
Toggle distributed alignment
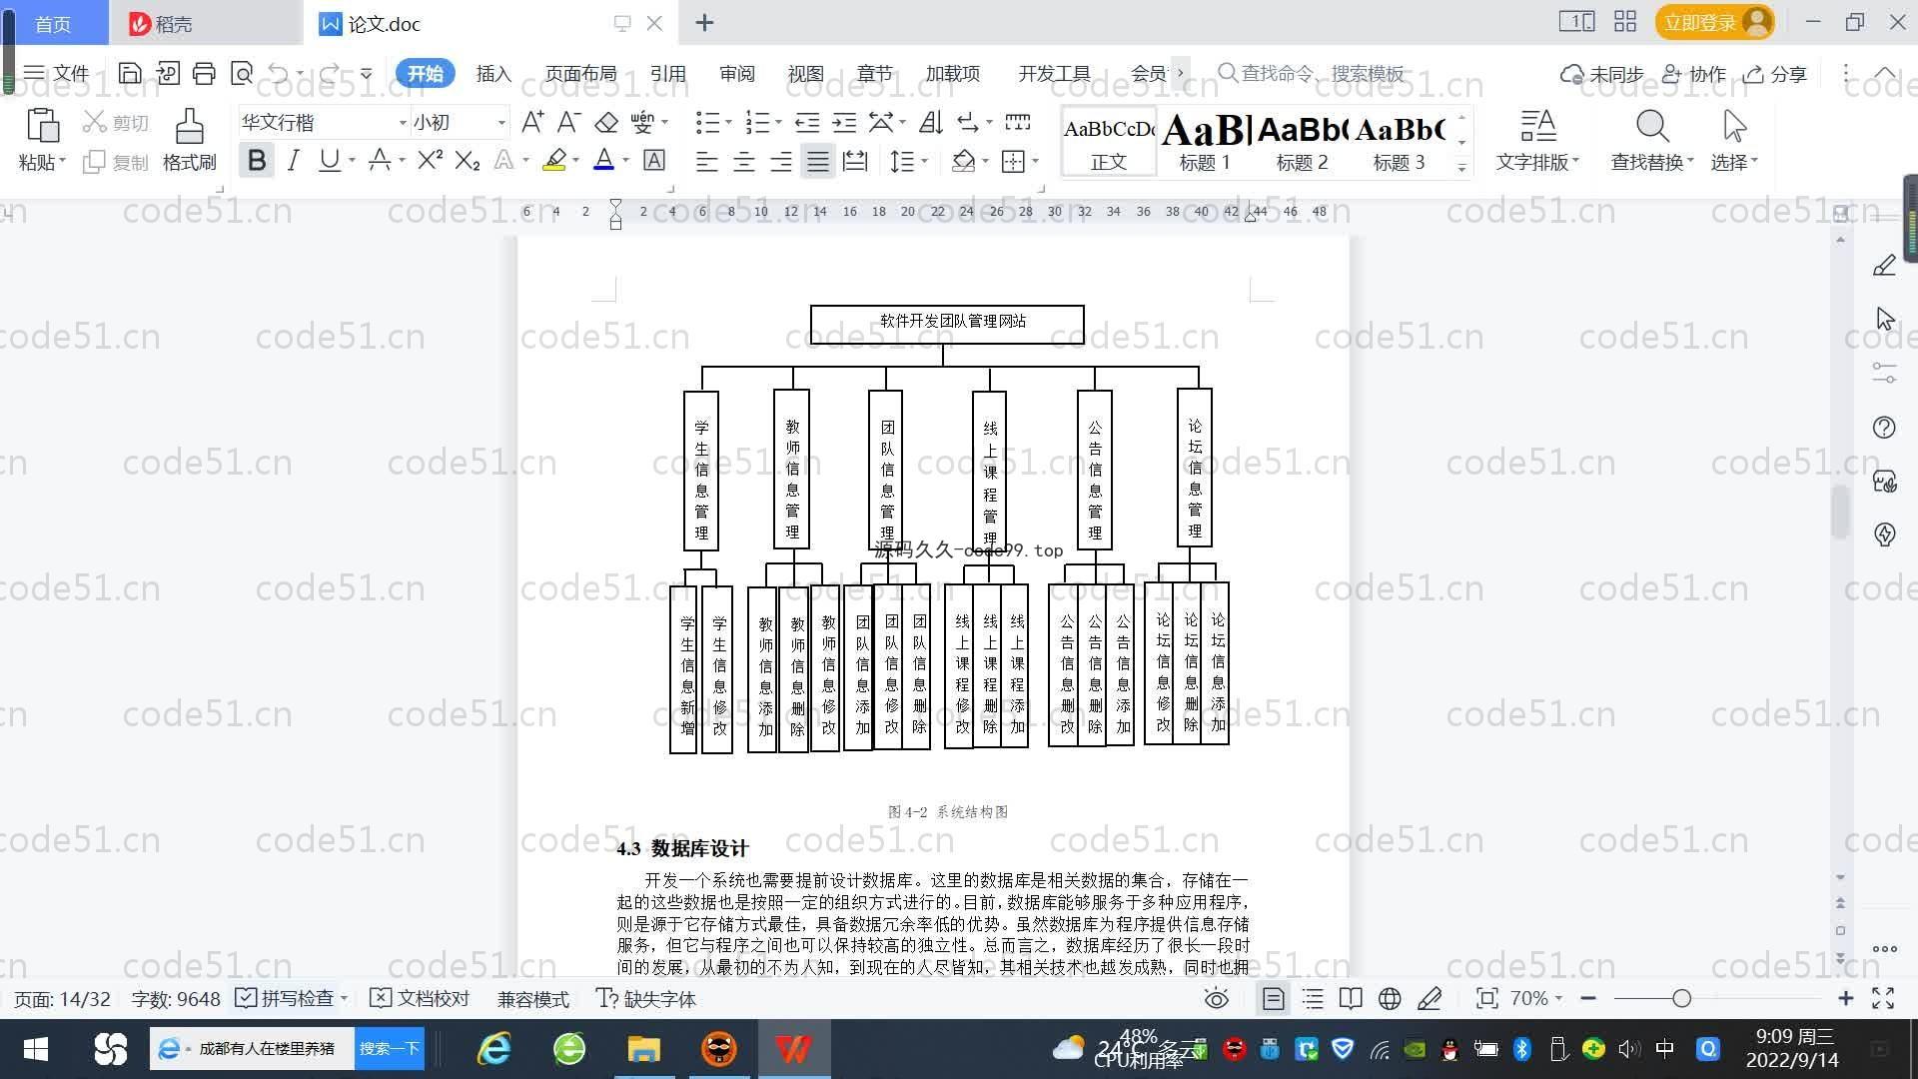tap(855, 161)
